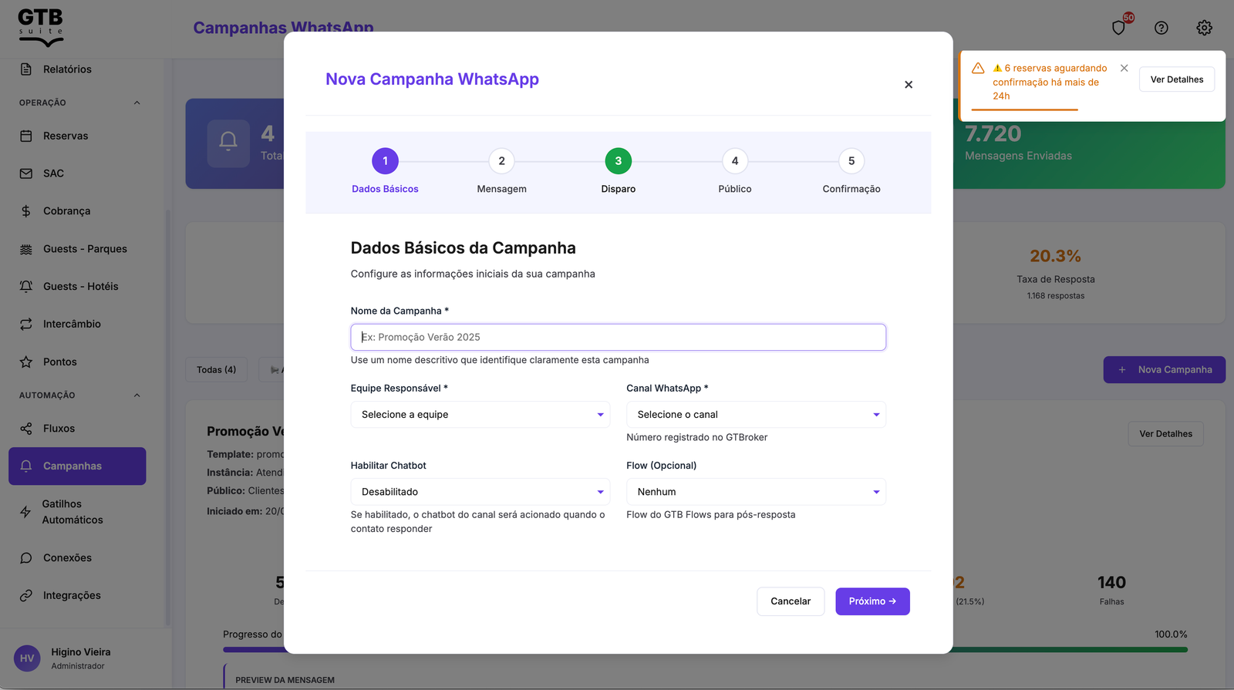Collapse the OPERAÇÃO sidebar section

[x=137, y=103]
